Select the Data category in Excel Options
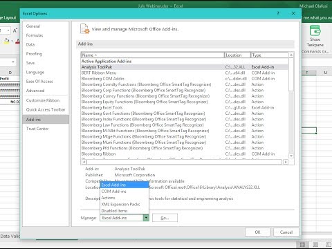 [46, 44]
